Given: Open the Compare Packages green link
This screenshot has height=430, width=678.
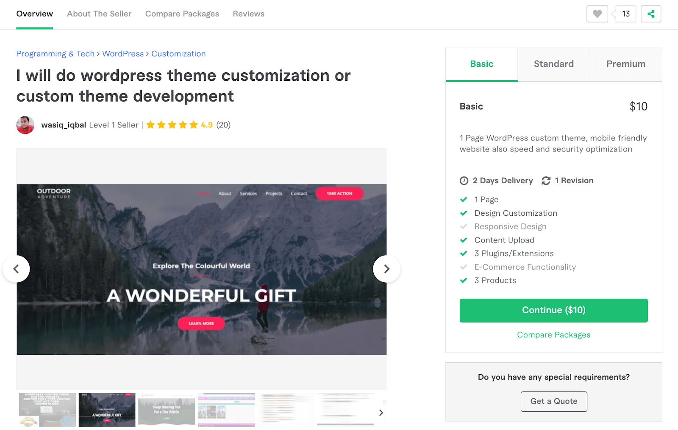Looking at the screenshot, I should pos(554,335).
